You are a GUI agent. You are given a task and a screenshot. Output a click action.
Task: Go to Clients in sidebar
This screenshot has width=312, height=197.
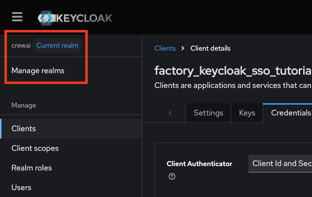tap(71, 129)
